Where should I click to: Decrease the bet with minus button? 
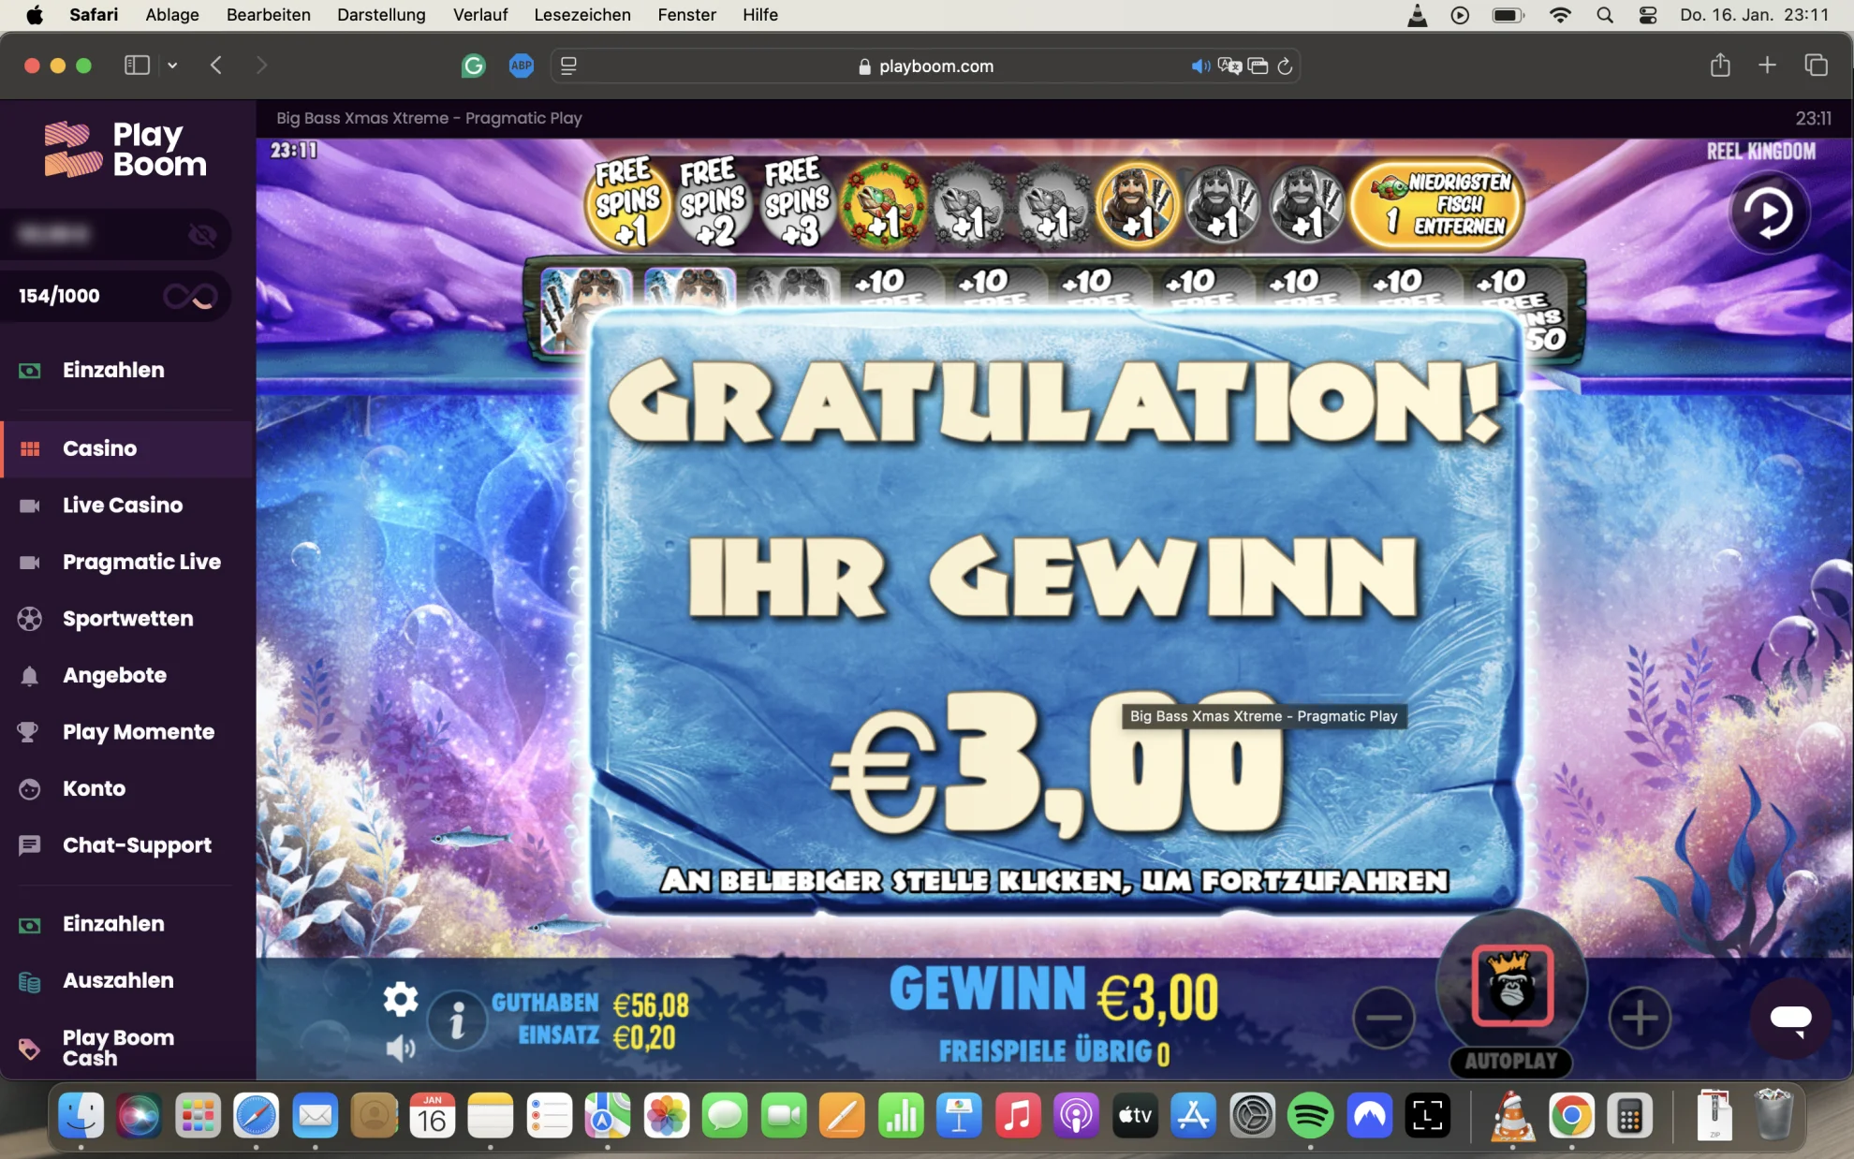[x=1384, y=1018]
